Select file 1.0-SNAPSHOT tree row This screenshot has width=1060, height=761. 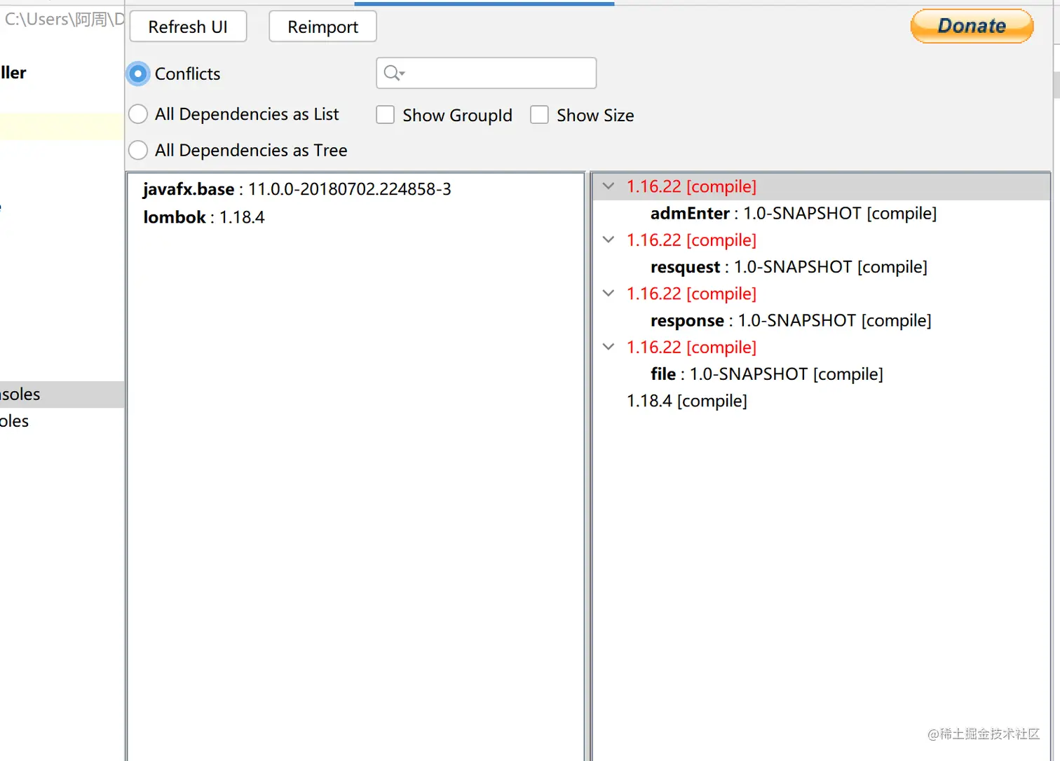766,374
